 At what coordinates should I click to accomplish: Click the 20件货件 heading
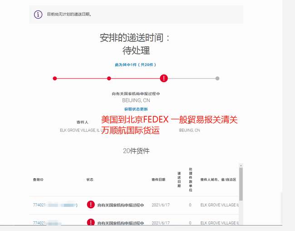pos(136,151)
